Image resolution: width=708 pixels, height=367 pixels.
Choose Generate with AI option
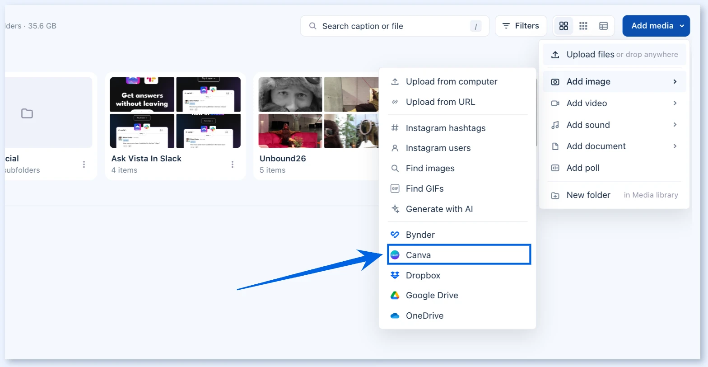457,209
